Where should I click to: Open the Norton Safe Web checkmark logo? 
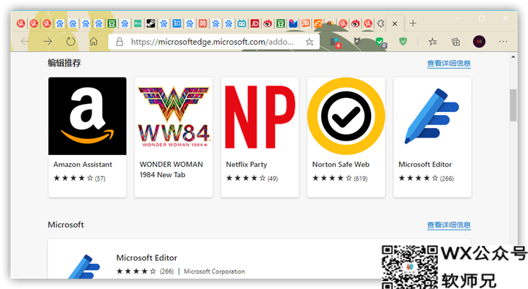[x=346, y=116]
